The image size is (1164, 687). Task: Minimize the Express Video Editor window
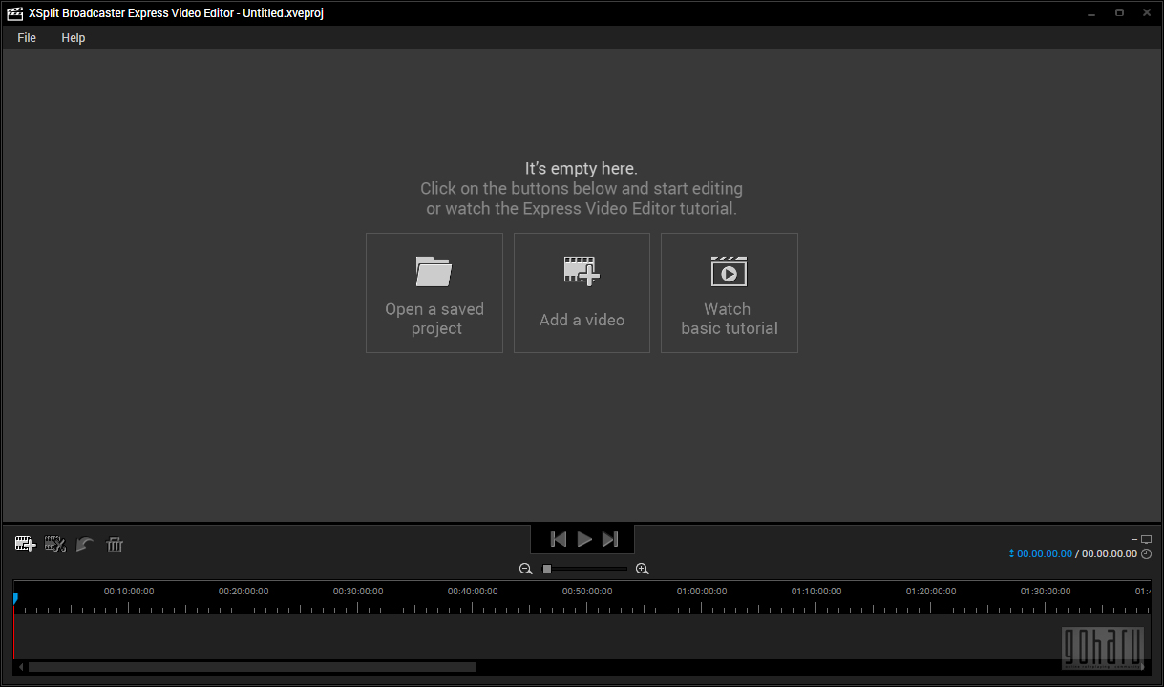pos(1092,13)
